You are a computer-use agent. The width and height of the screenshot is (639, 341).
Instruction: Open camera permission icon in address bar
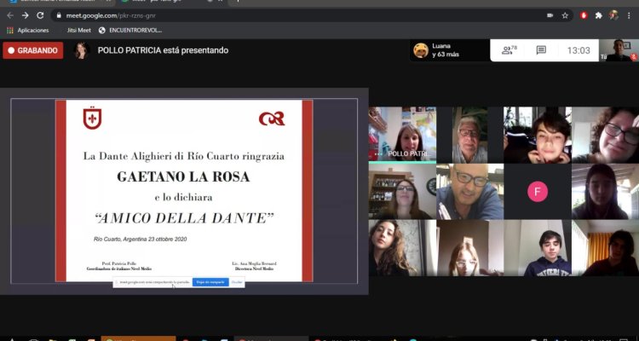point(550,15)
